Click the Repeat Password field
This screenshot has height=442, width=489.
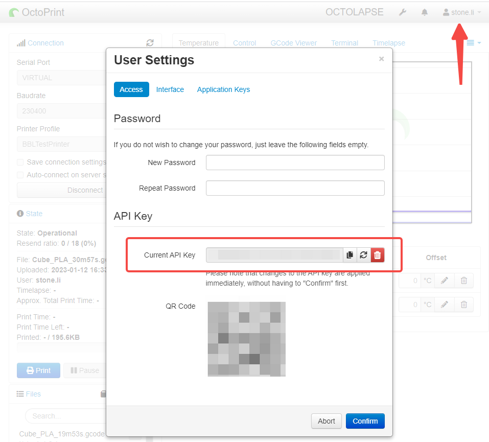[295, 188]
